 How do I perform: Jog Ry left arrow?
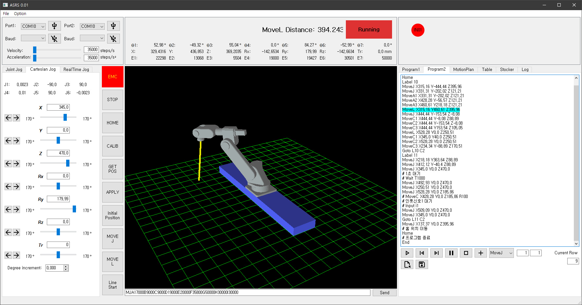(x=8, y=209)
